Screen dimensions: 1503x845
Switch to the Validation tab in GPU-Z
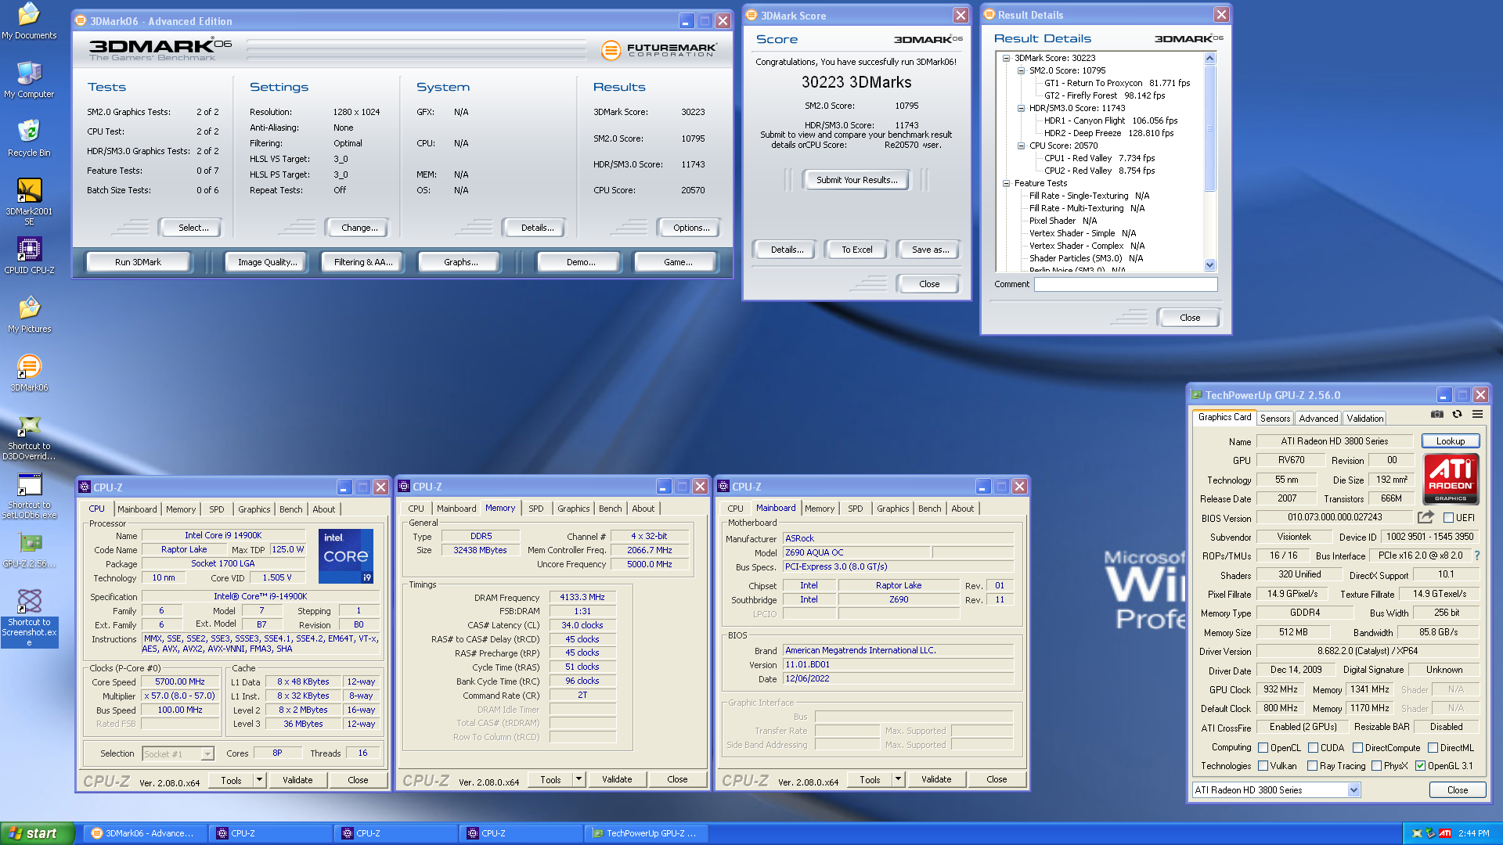pos(1364,419)
